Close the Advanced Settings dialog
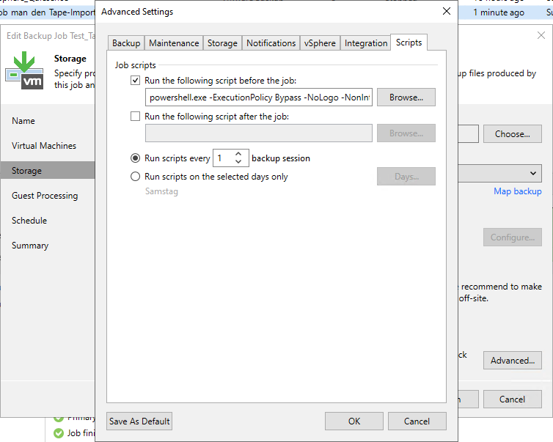Viewport: 553px width, 442px height. (446, 12)
